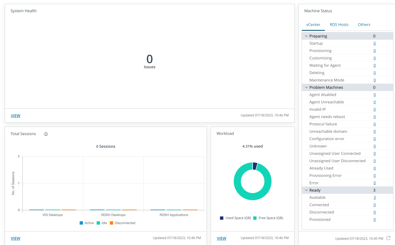
Task: Click the Available machines count link
Action: [374, 198]
